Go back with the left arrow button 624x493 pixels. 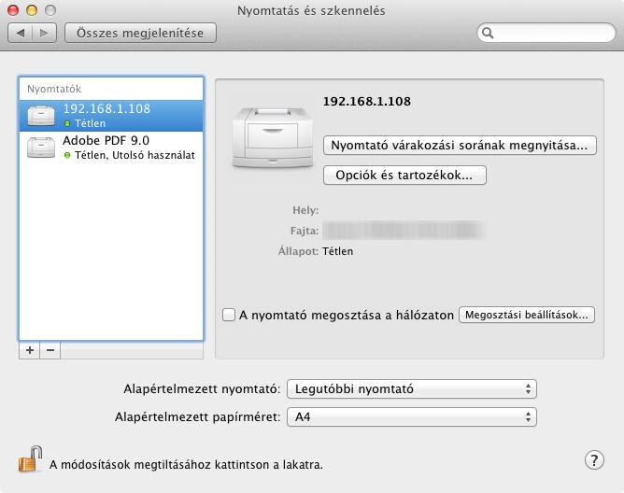click(x=20, y=33)
